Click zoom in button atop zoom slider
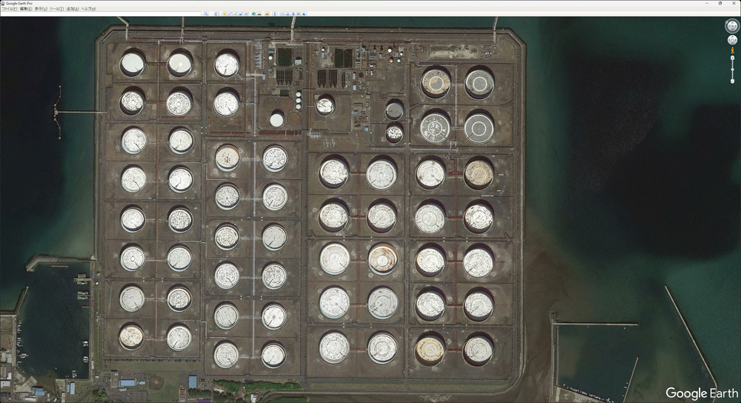This screenshot has height=403, width=741. [x=732, y=58]
